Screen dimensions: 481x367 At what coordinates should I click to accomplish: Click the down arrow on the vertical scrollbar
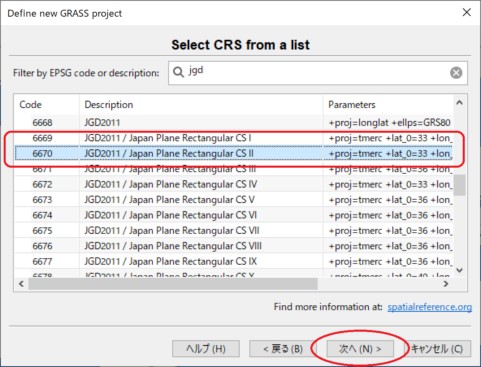click(x=459, y=270)
